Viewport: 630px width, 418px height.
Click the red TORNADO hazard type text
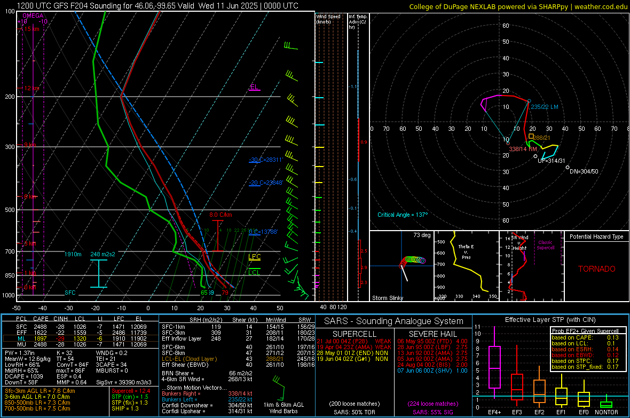[597, 269]
